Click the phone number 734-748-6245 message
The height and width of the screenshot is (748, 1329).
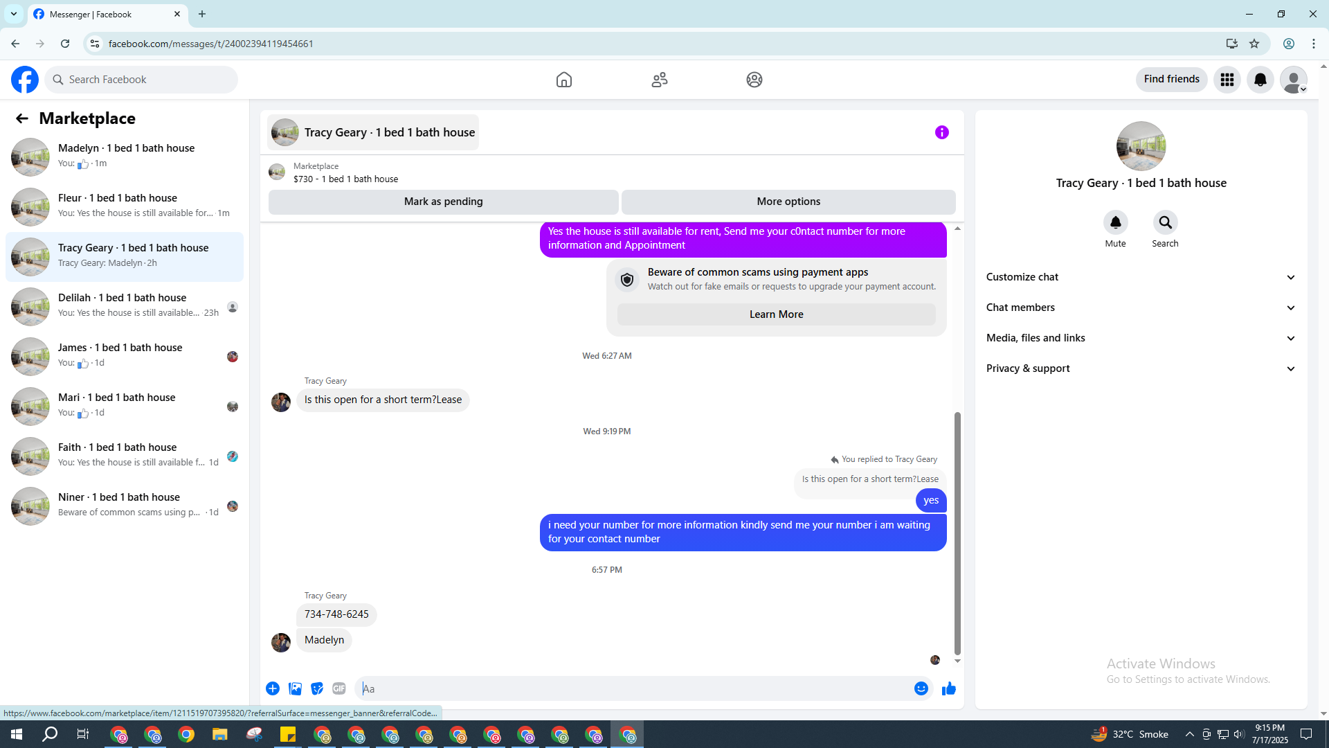(x=336, y=614)
